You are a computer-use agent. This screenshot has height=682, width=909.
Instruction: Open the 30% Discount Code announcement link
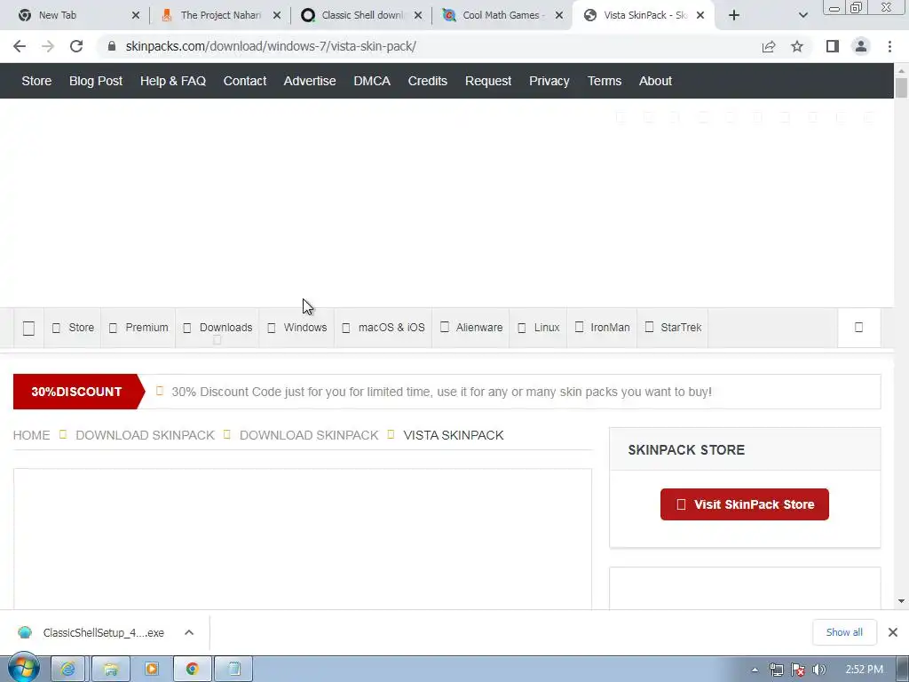[441, 392]
